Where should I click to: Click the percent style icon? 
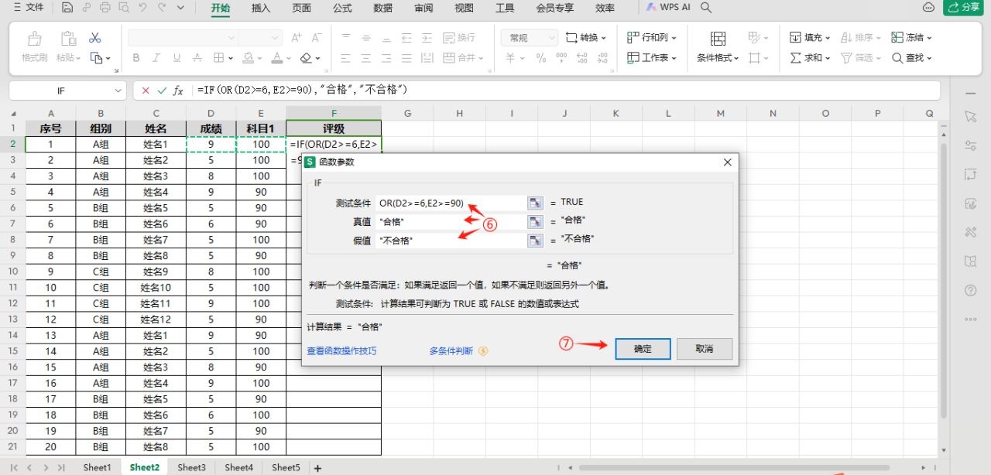pyautogui.click(x=540, y=57)
